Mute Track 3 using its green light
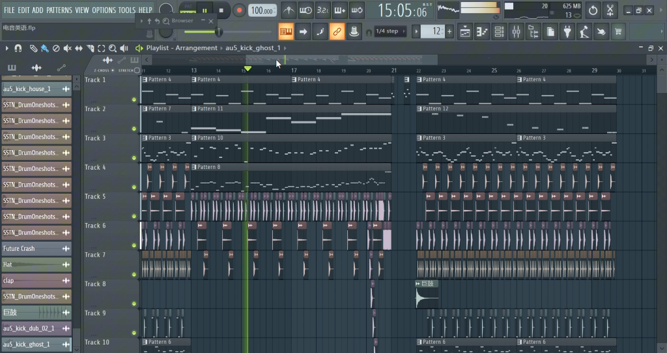 coord(134,158)
